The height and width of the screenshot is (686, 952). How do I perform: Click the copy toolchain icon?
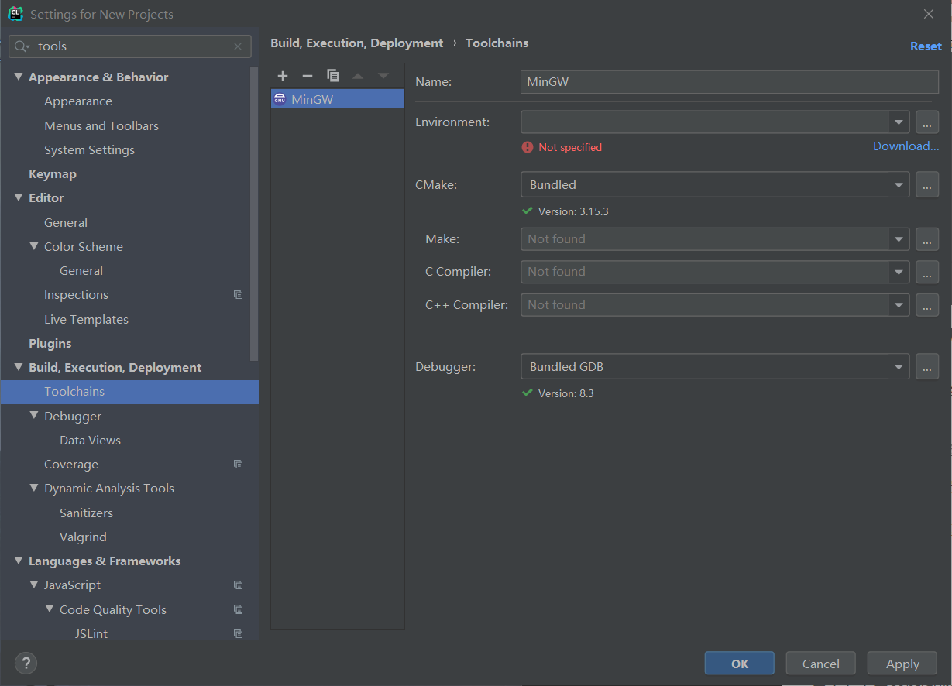click(x=333, y=76)
